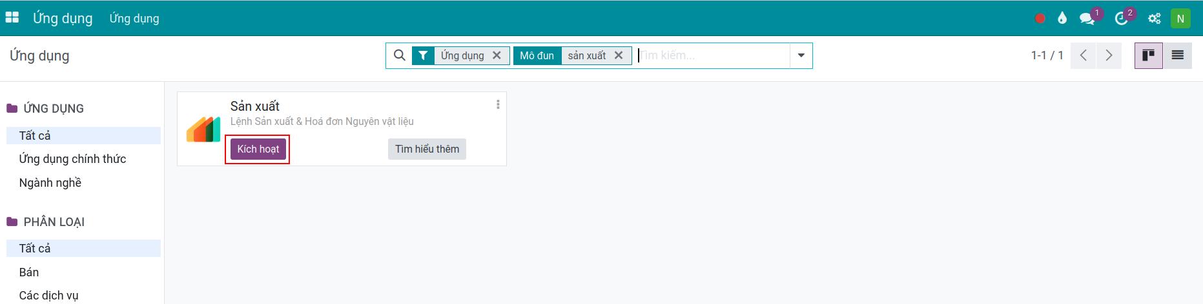The image size is (1203, 304).
Task: Click the 1-1 / 1 pager counter
Action: point(1047,55)
